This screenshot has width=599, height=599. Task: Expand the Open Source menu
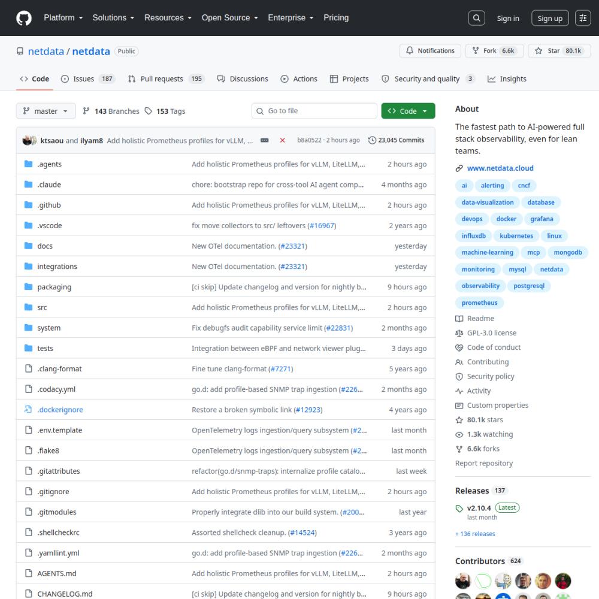point(229,18)
